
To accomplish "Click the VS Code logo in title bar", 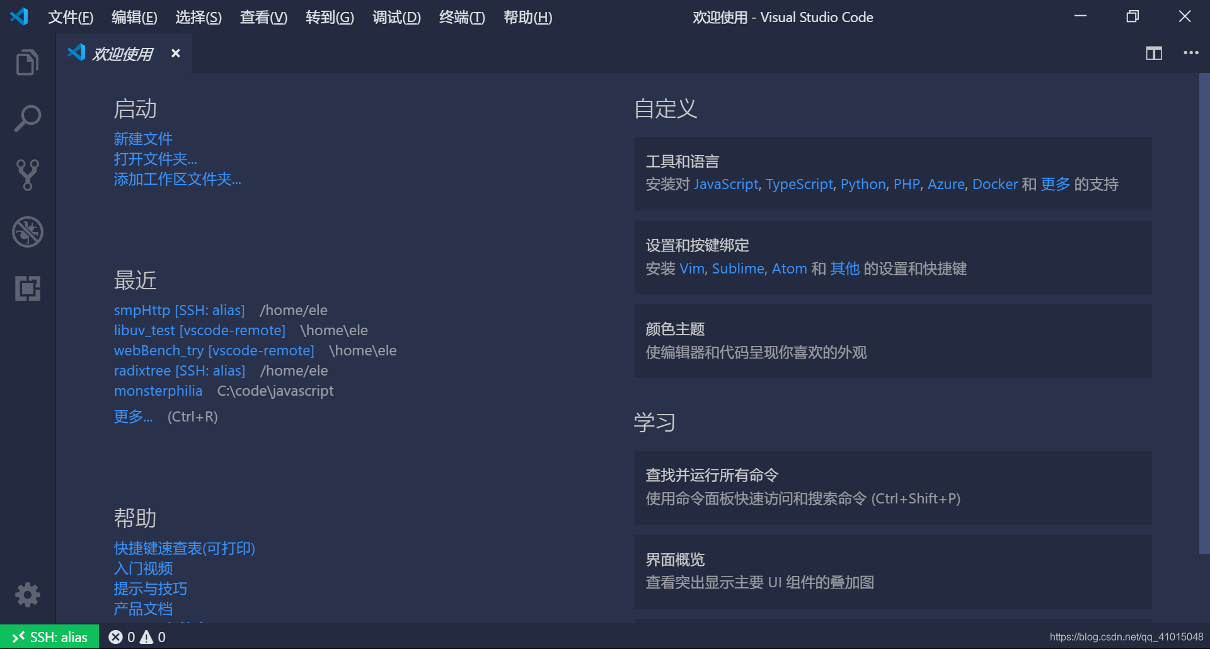I will pos(20,16).
